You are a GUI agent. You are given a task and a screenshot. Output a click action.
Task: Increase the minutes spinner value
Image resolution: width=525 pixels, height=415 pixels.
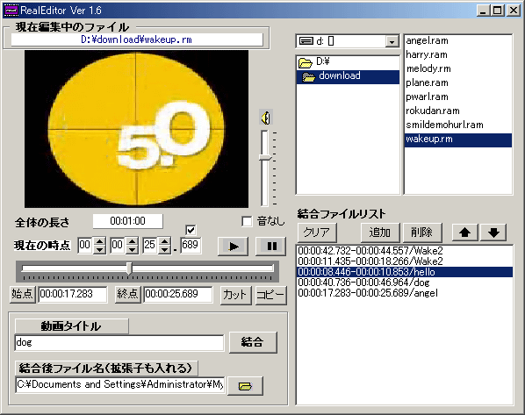pos(132,241)
